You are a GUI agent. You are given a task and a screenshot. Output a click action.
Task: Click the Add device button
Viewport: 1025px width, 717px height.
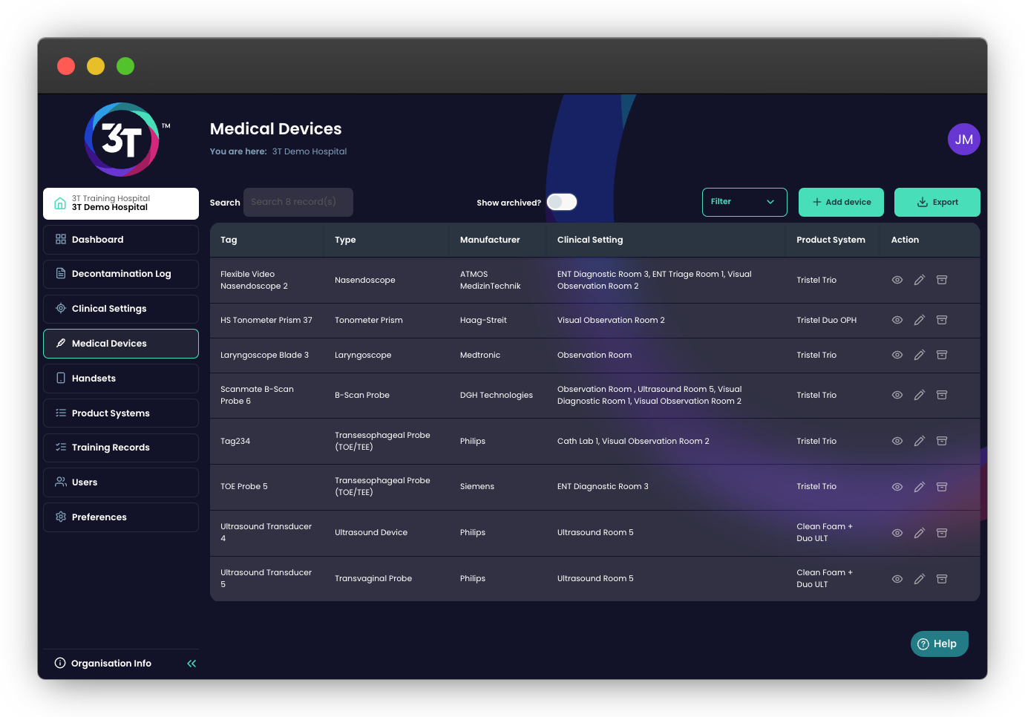(x=841, y=202)
